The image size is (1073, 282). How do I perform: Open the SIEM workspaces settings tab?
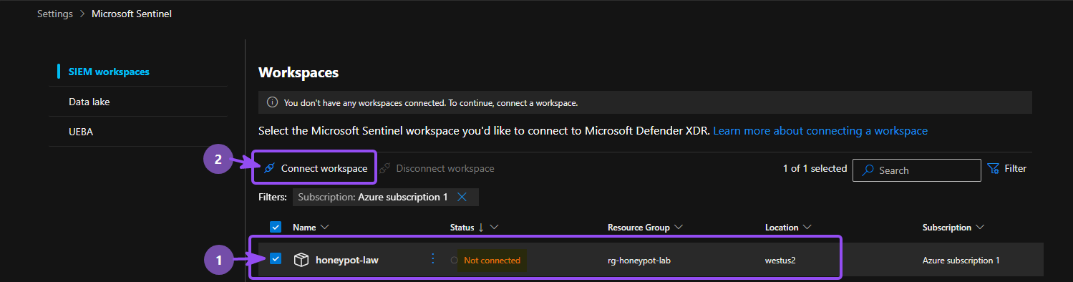coord(109,72)
